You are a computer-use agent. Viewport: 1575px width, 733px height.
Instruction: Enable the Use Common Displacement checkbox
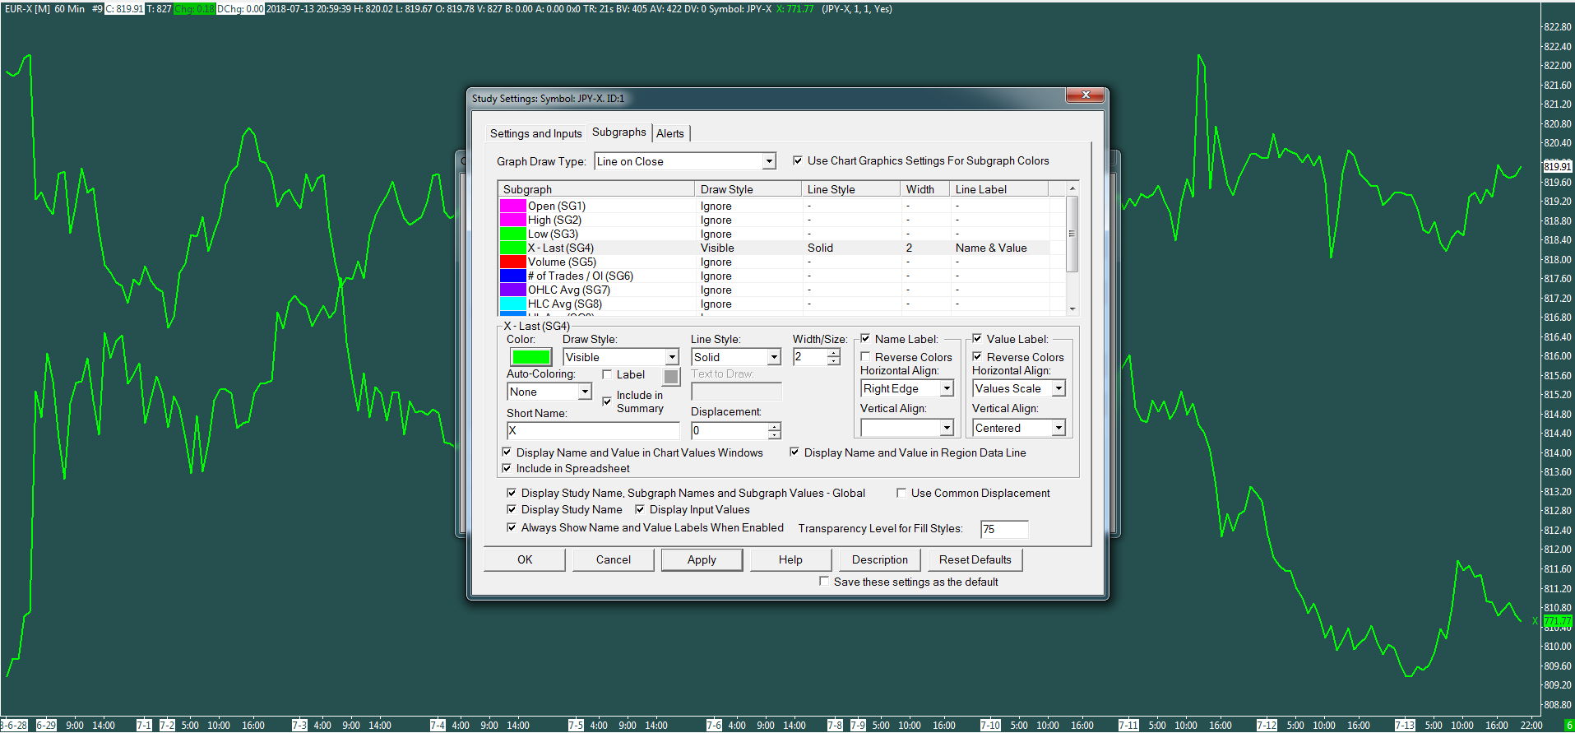[x=901, y=494]
